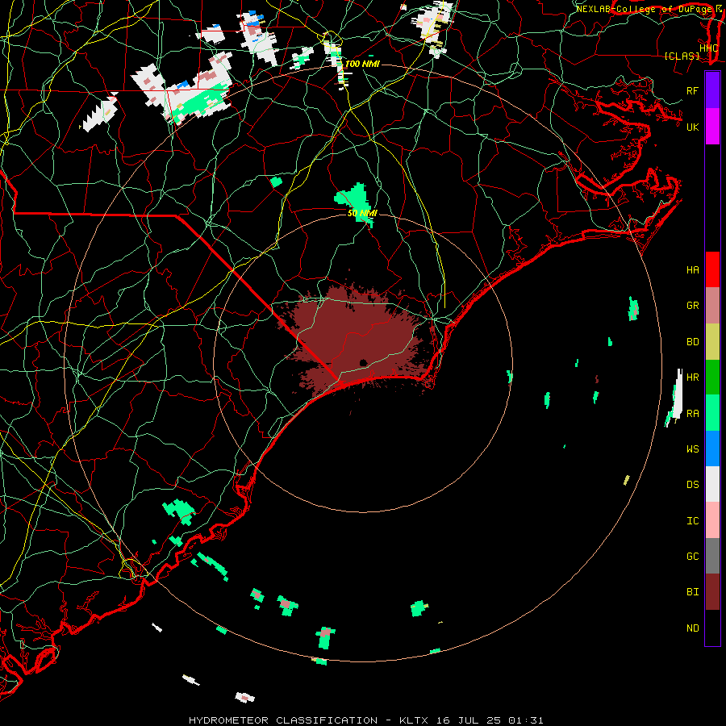Click the 01:31 timestamp
This screenshot has height=726, width=726.
(525, 720)
